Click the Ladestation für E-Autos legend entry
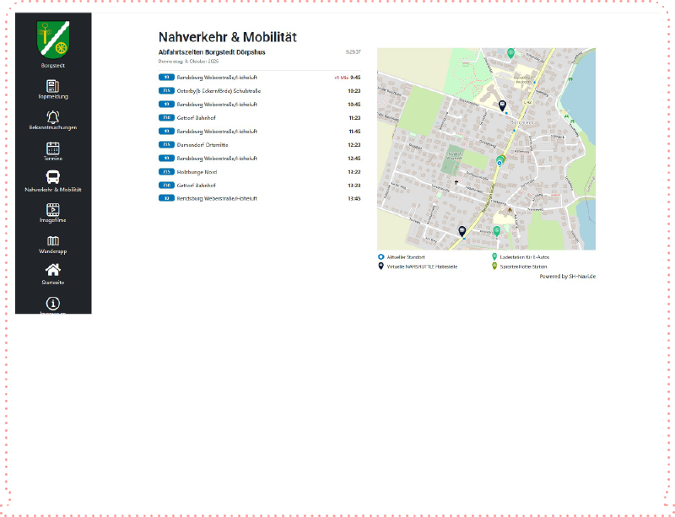The width and height of the screenshot is (675, 517). click(521, 257)
